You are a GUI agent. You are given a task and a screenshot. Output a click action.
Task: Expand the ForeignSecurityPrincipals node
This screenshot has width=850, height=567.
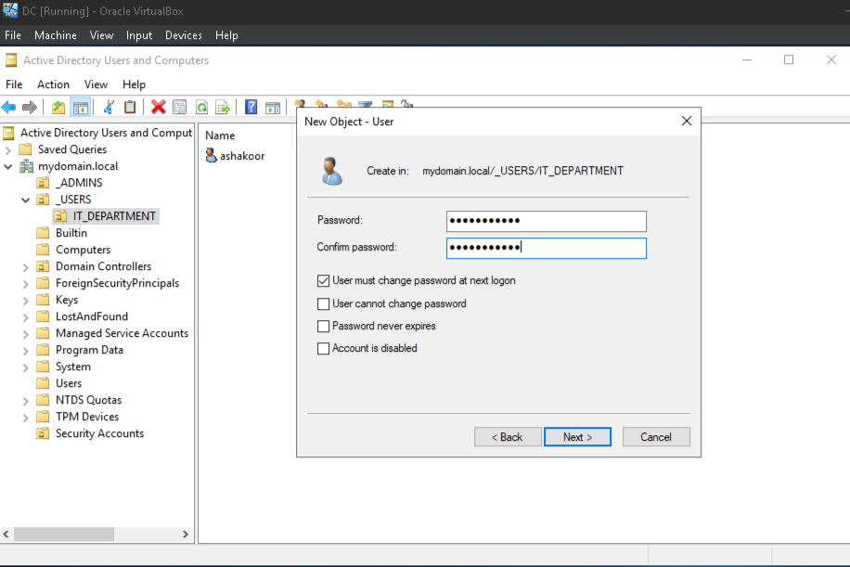pos(25,284)
